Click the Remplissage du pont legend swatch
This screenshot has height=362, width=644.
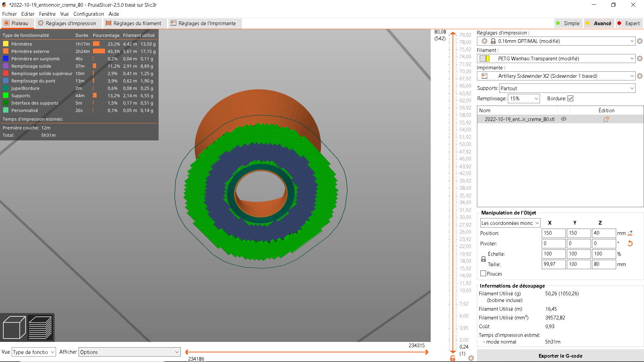[x=6, y=81]
